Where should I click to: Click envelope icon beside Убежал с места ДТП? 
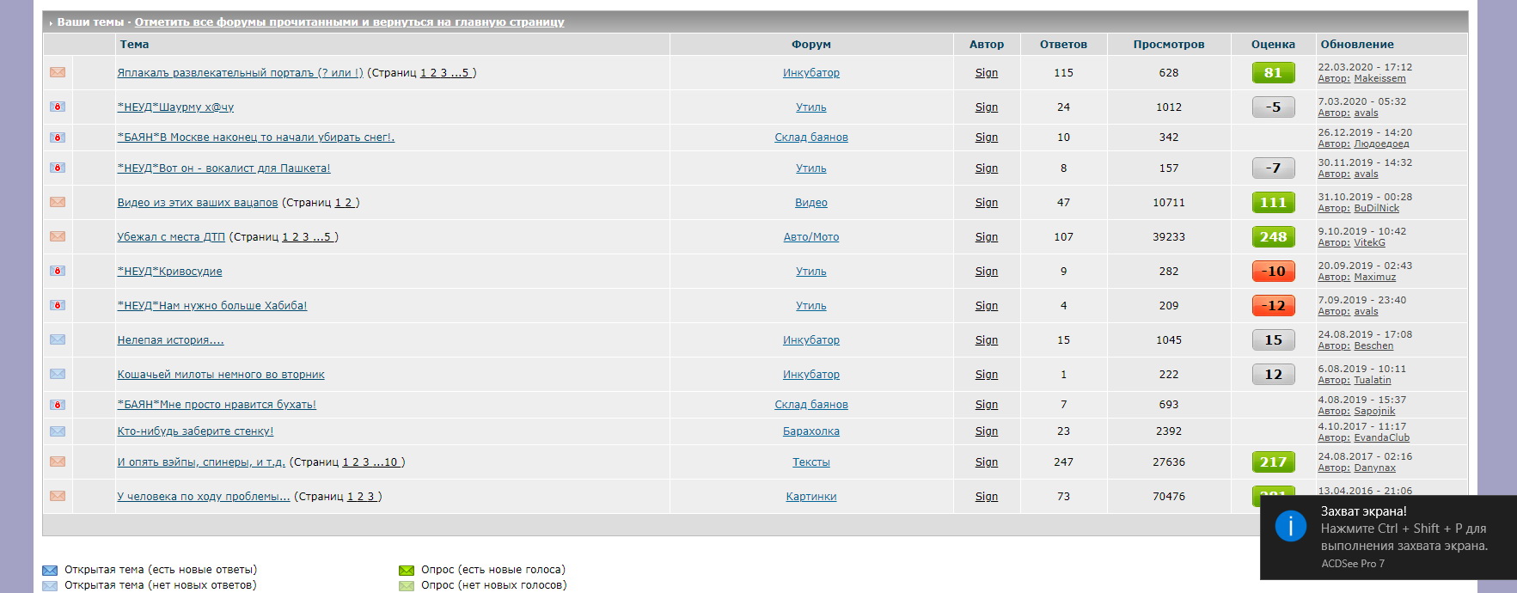coord(58,236)
